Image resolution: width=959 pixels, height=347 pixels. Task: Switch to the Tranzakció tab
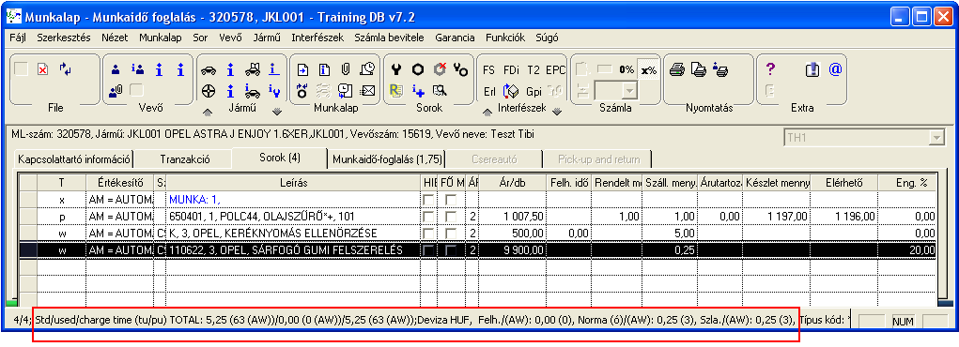pyautogui.click(x=185, y=159)
